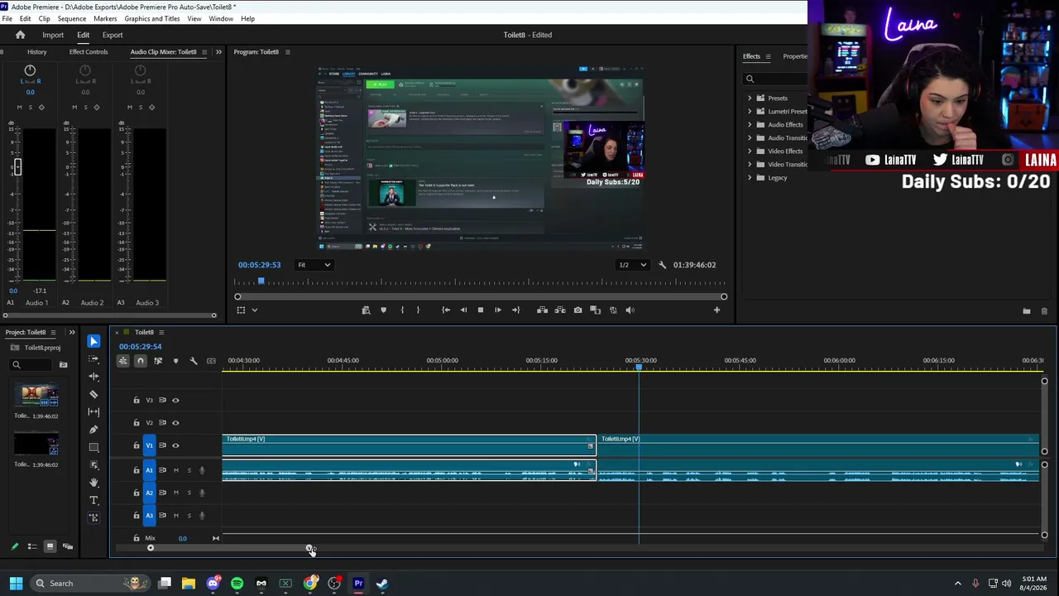Select the Track Select Forward tool
The width and height of the screenshot is (1059, 596).
(x=93, y=359)
